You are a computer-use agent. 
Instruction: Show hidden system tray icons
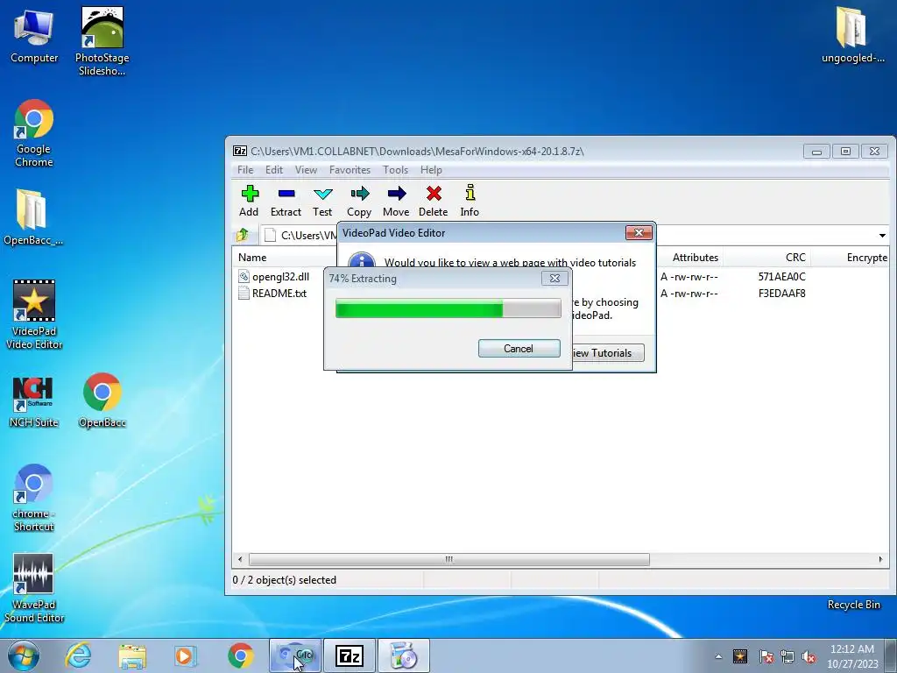point(718,656)
